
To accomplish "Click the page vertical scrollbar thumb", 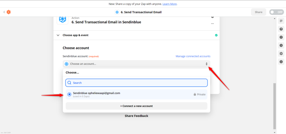I will pos(275,106).
